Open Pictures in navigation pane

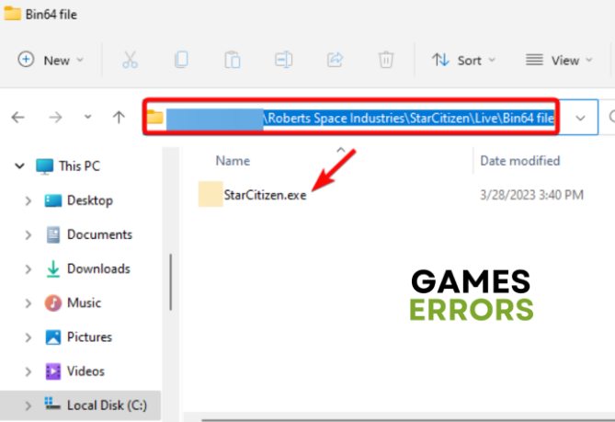click(x=79, y=336)
